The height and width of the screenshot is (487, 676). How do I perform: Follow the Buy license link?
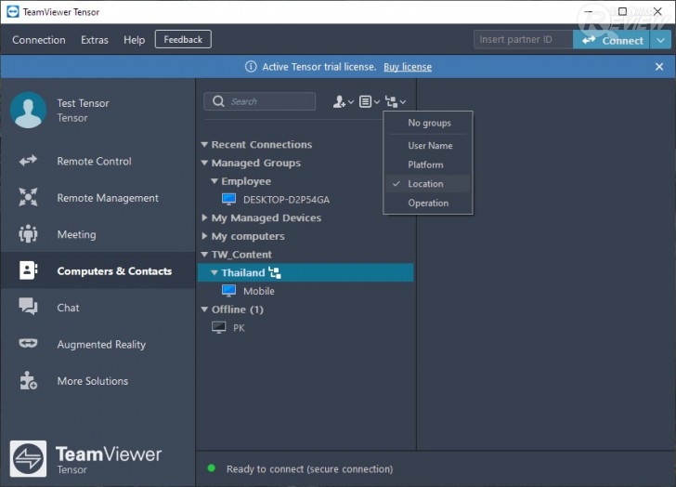[x=408, y=67]
